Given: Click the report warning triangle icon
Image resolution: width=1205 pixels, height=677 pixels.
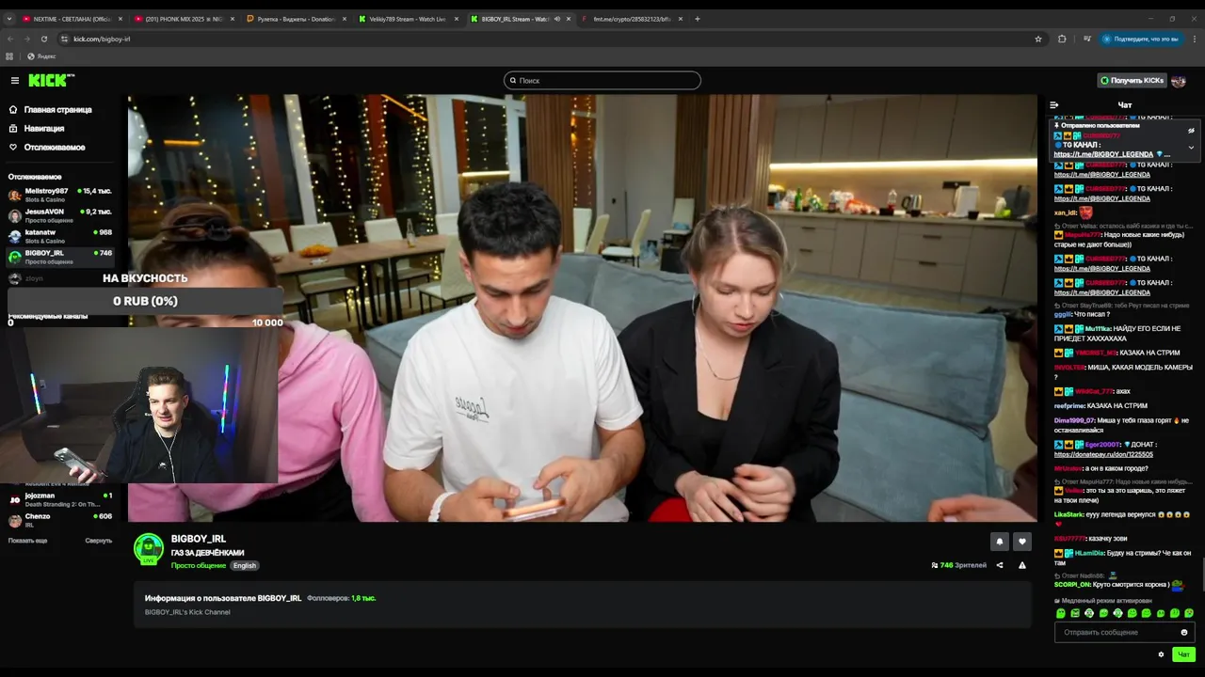Looking at the screenshot, I should tap(1022, 565).
